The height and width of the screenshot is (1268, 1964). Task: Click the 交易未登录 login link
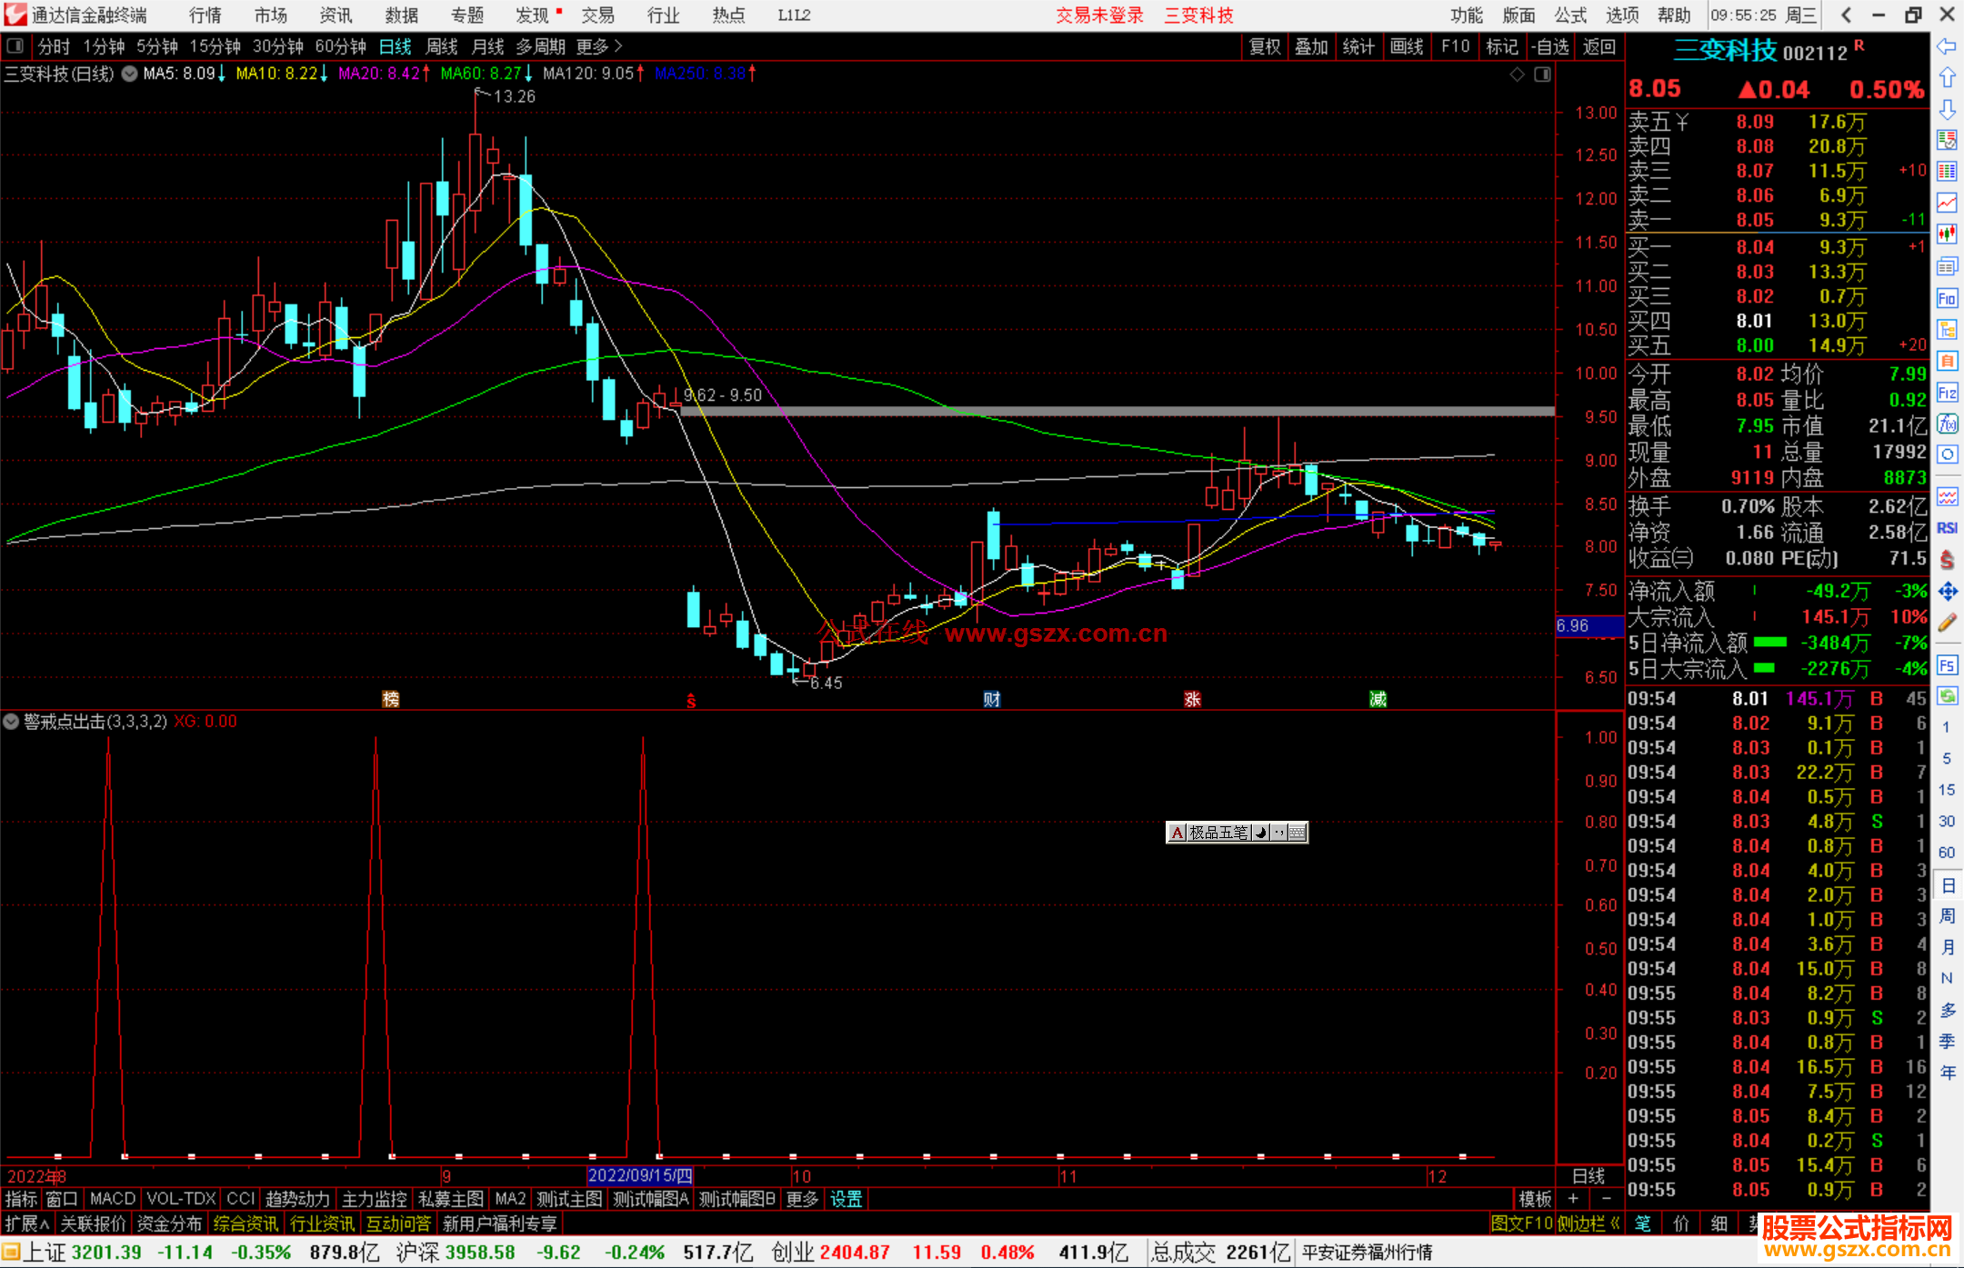click(1099, 15)
